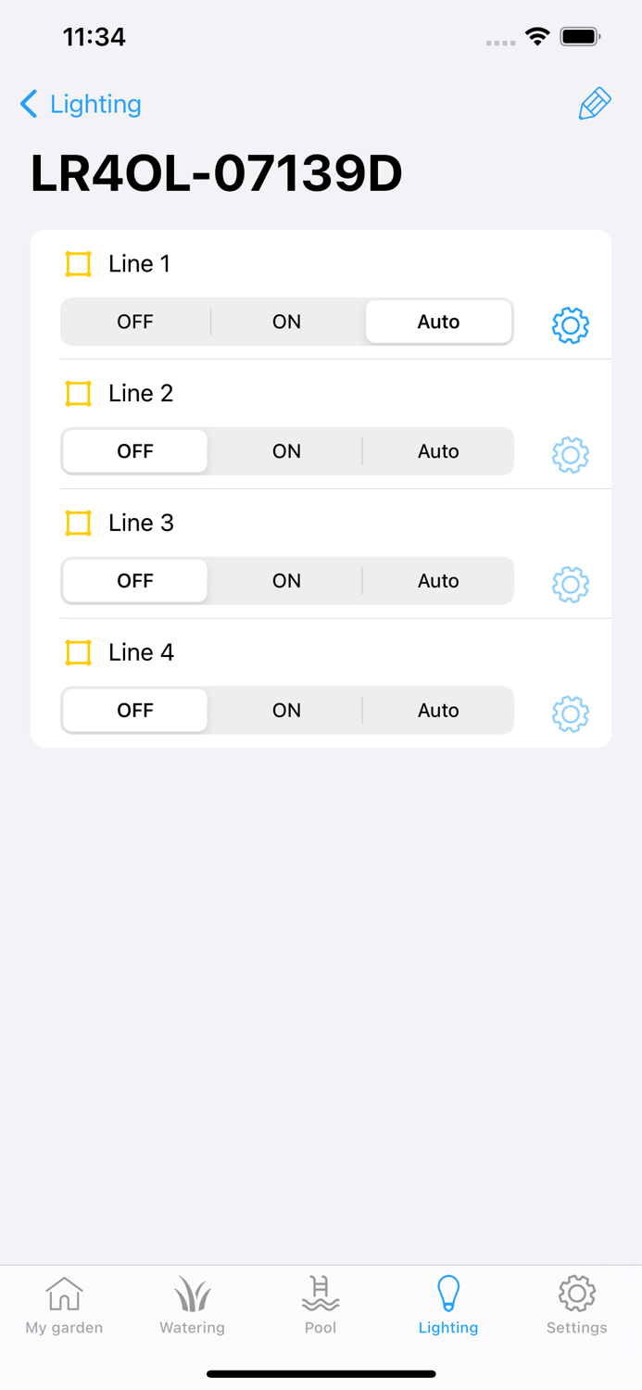Screen dimensions: 642x1390
Task: Switch to the Watering tab
Action: (192, 1304)
